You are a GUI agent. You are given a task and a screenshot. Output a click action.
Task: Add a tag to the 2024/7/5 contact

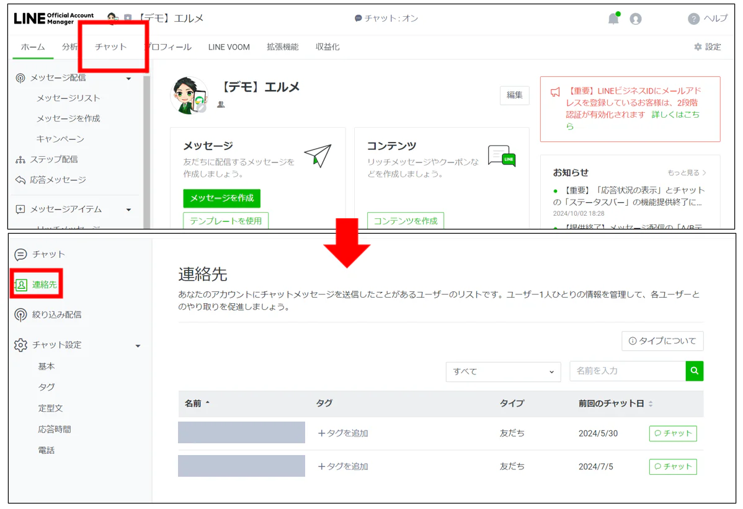pyautogui.click(x=343, y=466)
